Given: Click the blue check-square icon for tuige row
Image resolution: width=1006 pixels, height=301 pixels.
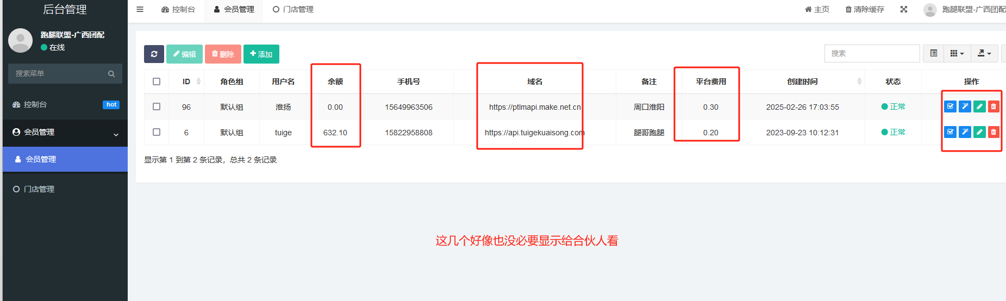Looking at the screenshot, I should [x=950, y=132].
